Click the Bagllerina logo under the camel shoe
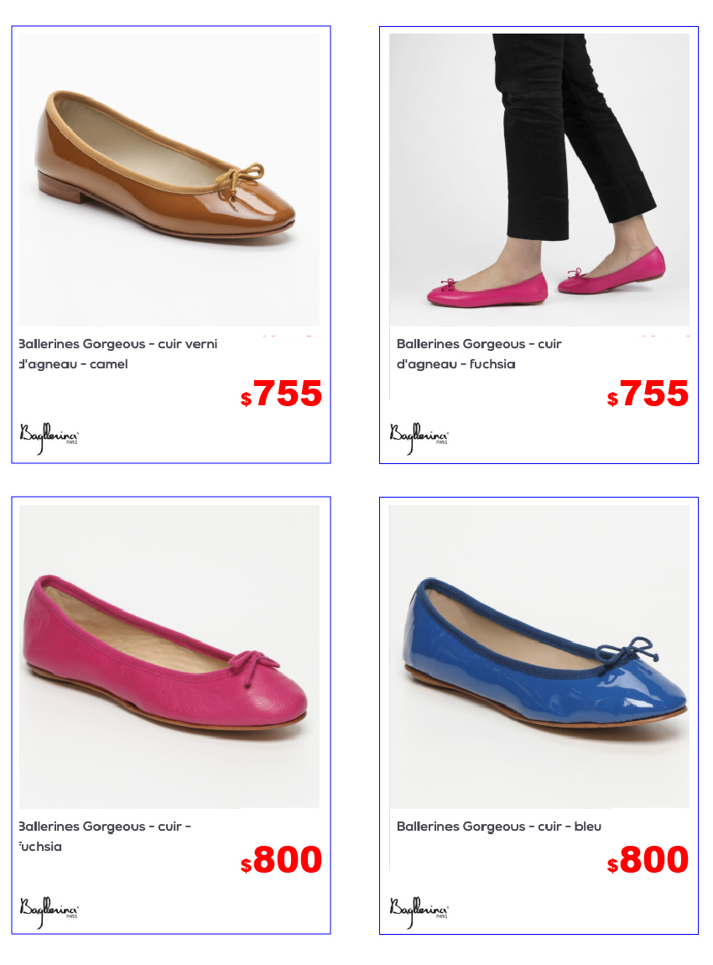This screenshot has height=965, width=713. tap(49, 437)
